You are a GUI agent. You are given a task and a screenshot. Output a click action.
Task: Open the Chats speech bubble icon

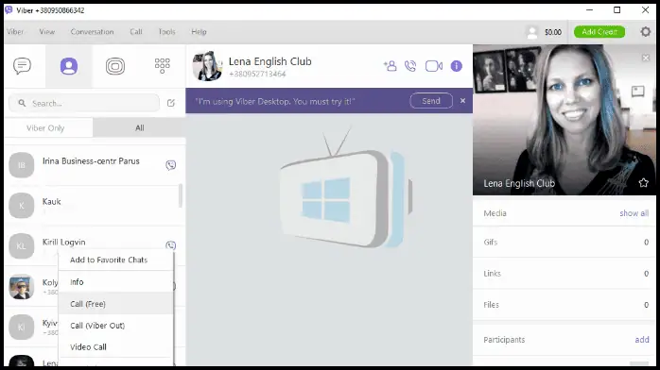coord(23,66)
